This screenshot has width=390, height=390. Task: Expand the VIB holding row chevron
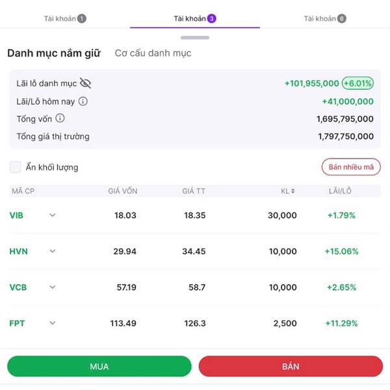coord(53,215)
